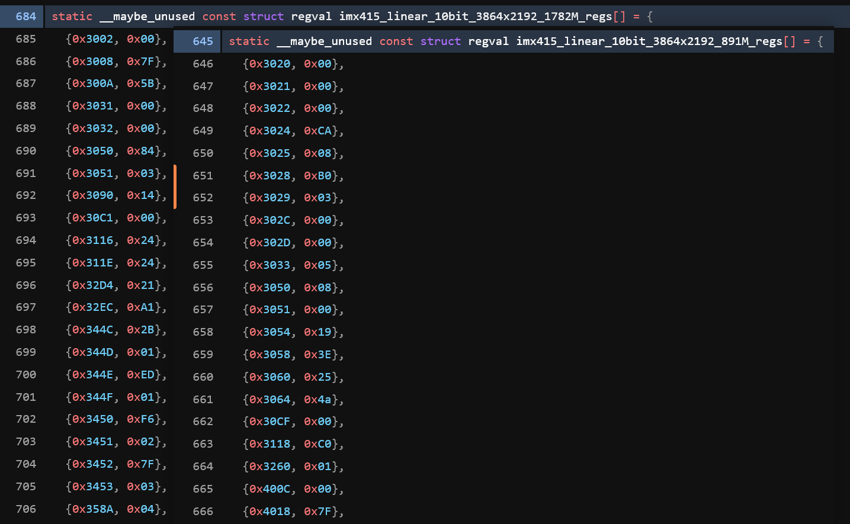Select line number 684 in the gutter
Viewport: 850px width, 524px height.
pos(26,17)
